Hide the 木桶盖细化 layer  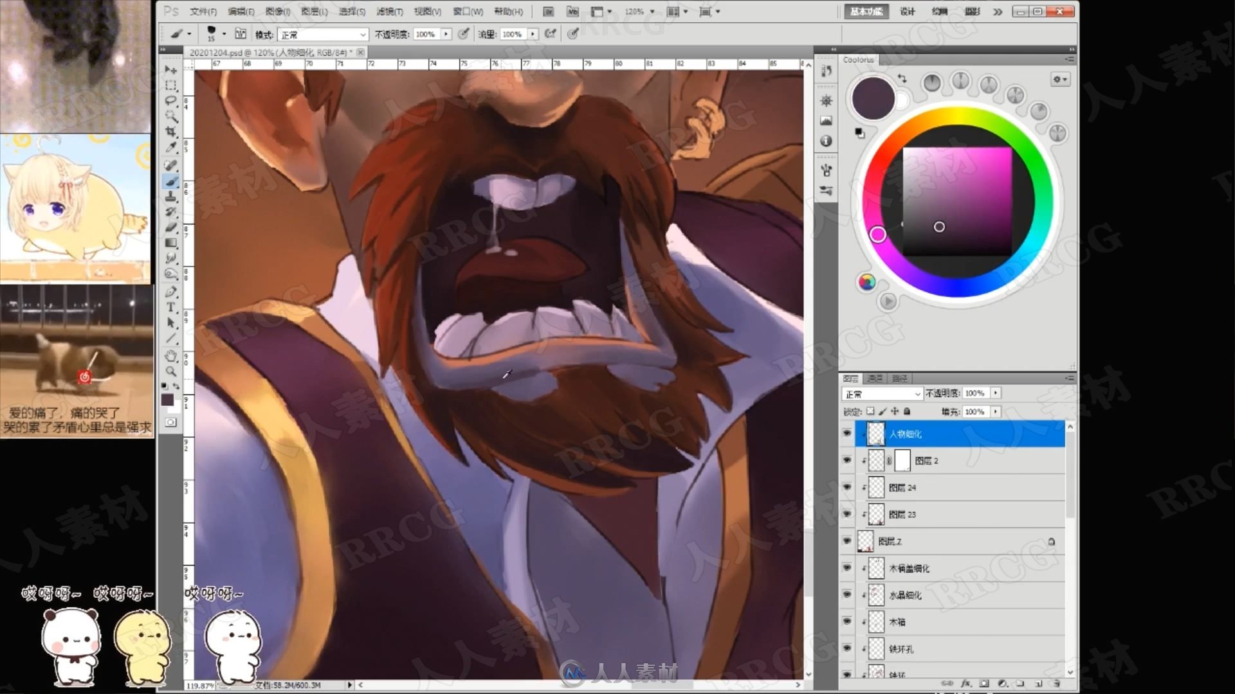pos(846,568)
